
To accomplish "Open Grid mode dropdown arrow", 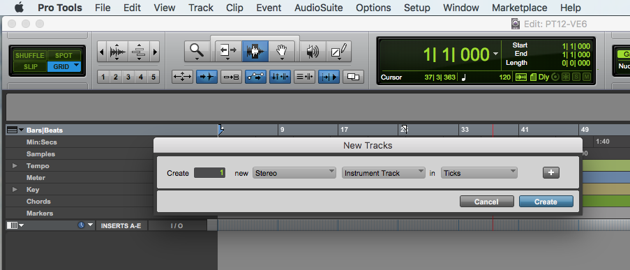I will click(x=76, y=66).
